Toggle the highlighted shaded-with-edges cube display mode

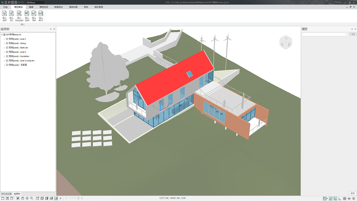[x=56, y=199]
